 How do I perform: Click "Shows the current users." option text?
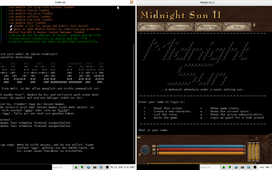[230, 111]
